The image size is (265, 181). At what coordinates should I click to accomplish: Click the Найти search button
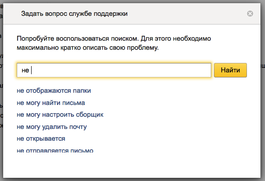pos(230,70)
